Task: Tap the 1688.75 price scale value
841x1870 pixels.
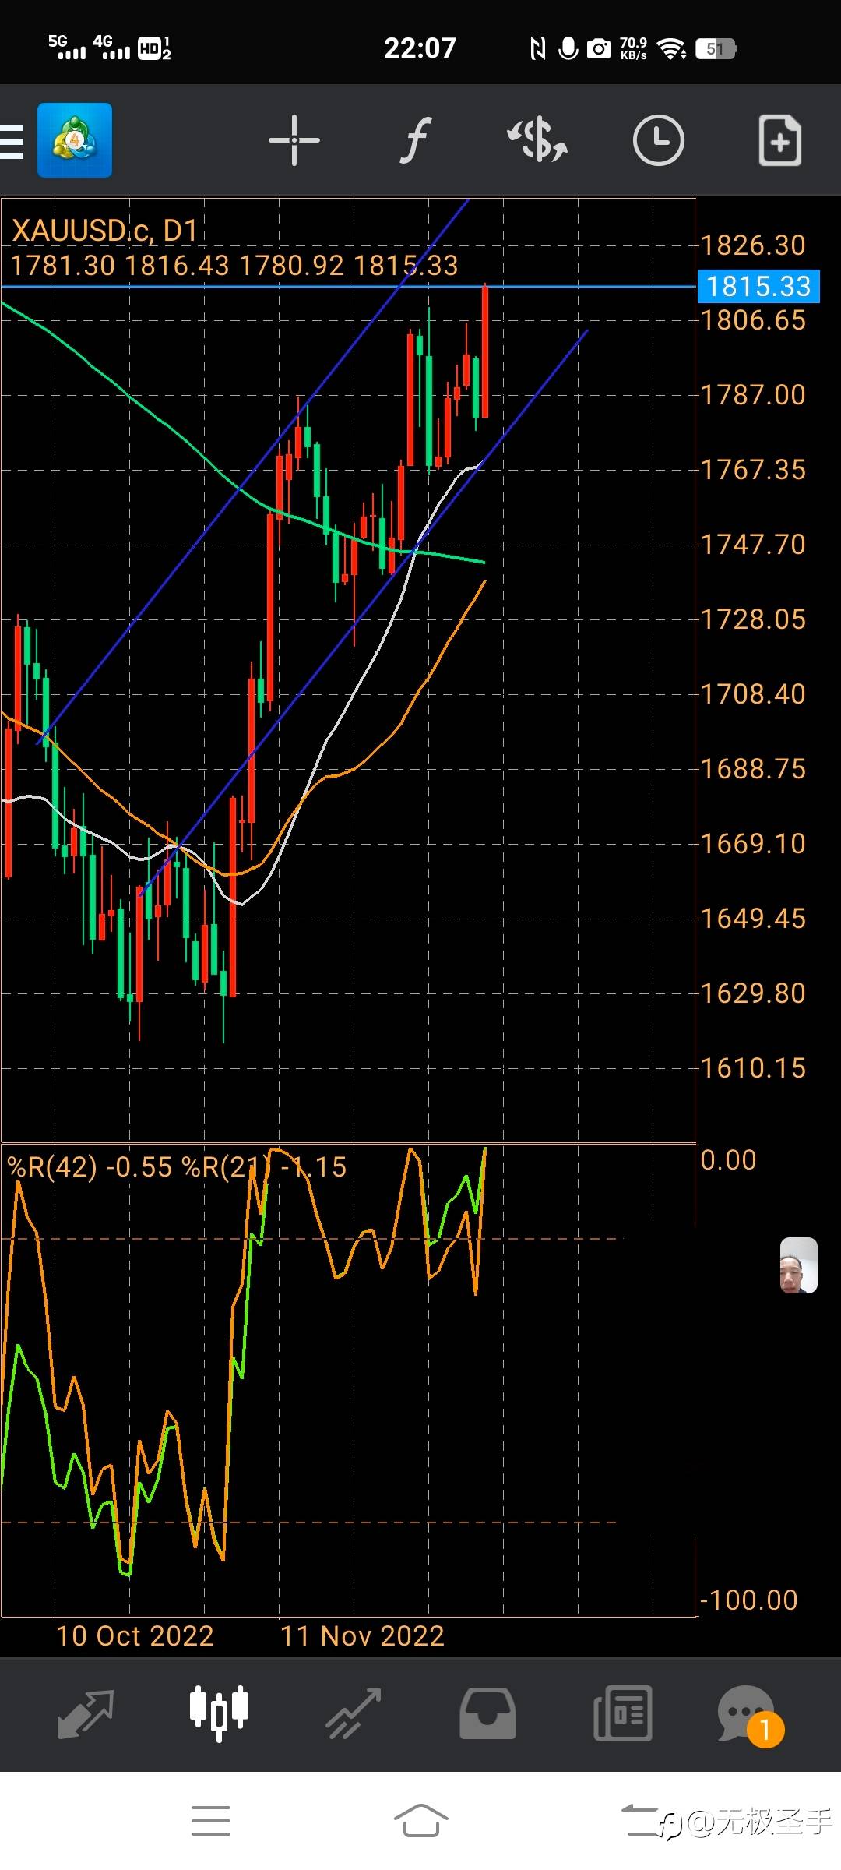Action: tap(754, 769)
